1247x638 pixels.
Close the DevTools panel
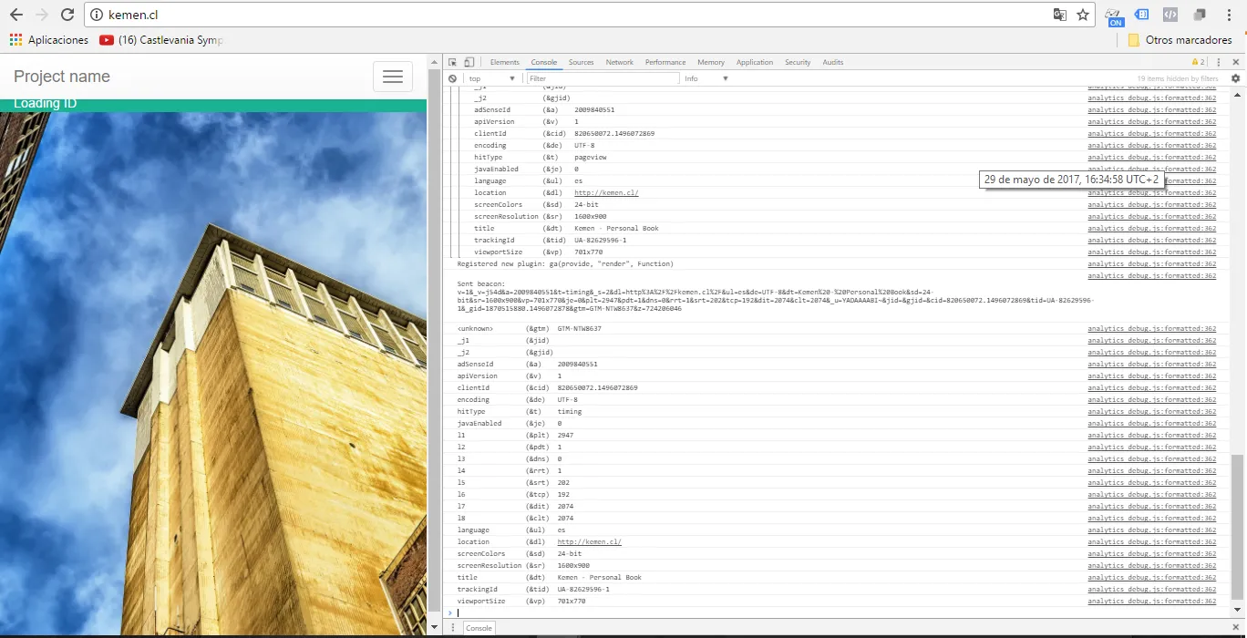pos(1234,62)
